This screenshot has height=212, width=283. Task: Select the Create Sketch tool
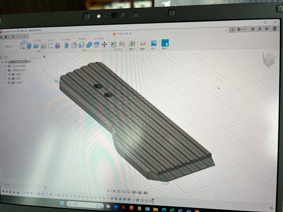22,46
